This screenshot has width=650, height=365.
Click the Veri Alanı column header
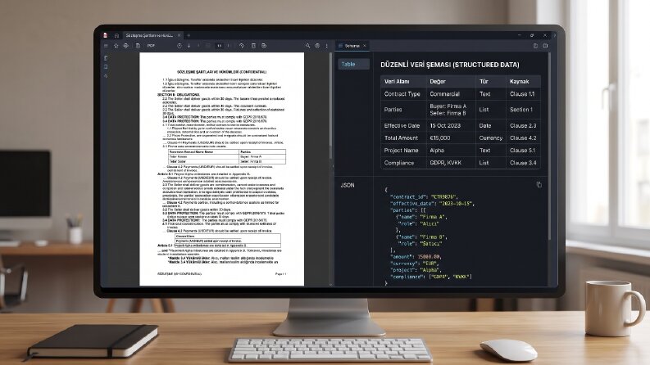[x=403, y=81]
